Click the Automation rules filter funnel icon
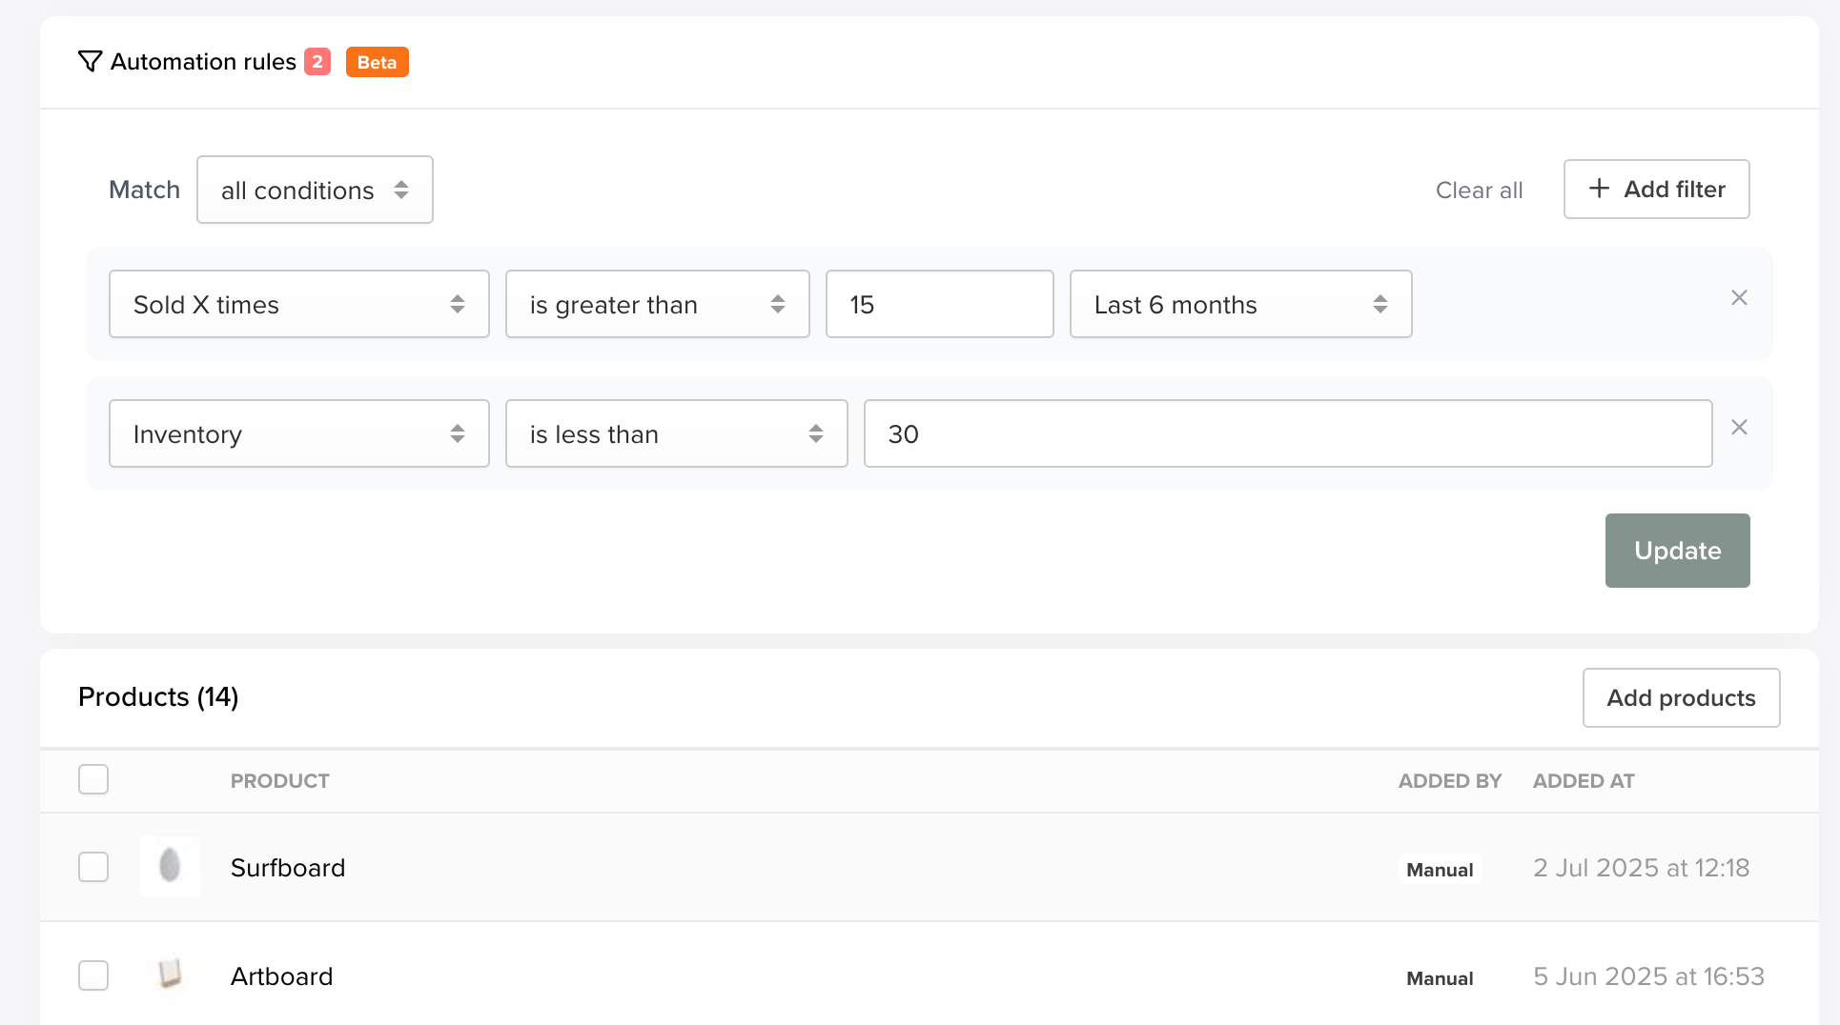1840x1025 pixels. [x=90, y=62]
